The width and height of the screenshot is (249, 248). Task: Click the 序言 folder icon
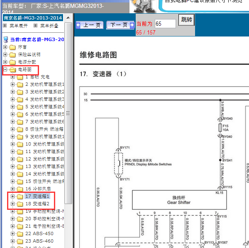coord(12,47)
